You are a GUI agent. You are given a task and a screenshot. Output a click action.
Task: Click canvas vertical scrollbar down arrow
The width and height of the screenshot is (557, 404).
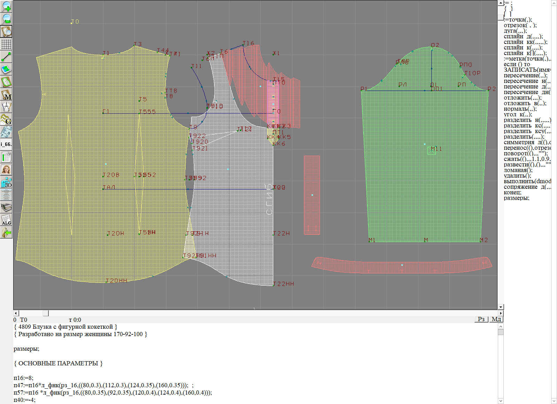(x=501, y=307)
